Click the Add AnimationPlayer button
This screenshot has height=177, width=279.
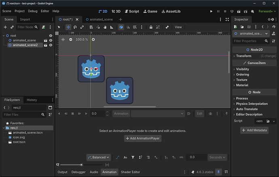143,139
